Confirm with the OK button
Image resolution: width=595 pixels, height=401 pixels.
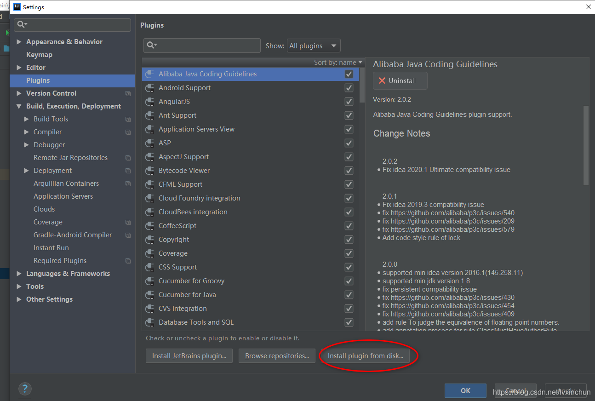[x=465, y=390]
